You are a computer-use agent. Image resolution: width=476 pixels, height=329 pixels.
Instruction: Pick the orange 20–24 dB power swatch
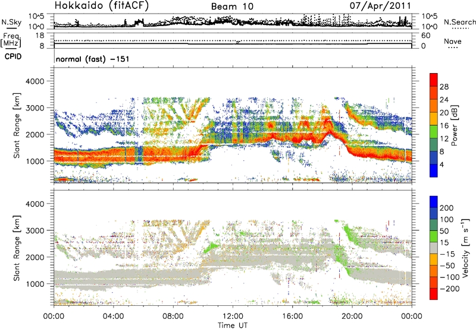[x=434, y=106]
